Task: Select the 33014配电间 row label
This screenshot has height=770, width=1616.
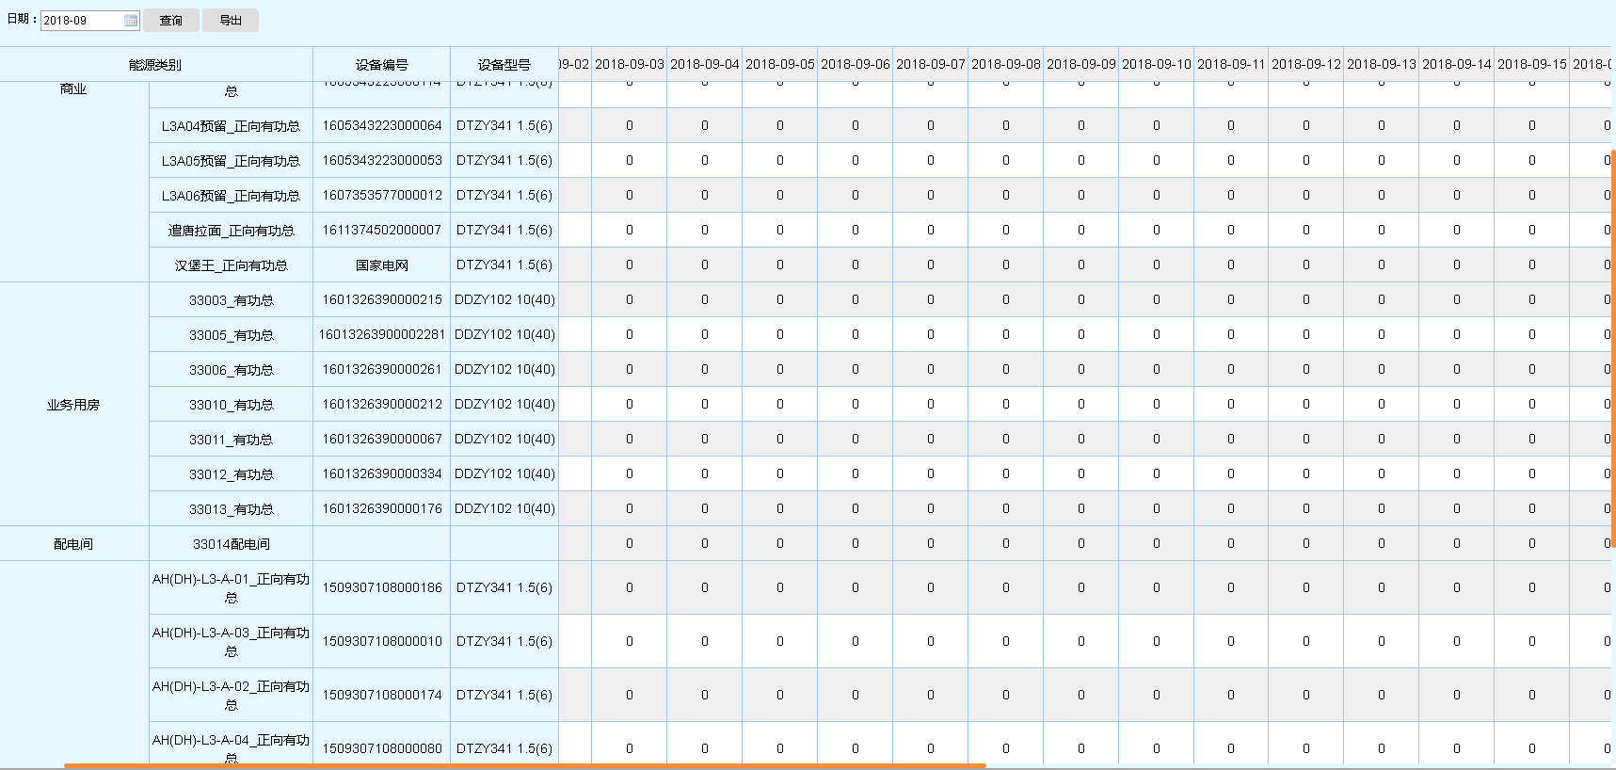Action: (x=231, y=544)
